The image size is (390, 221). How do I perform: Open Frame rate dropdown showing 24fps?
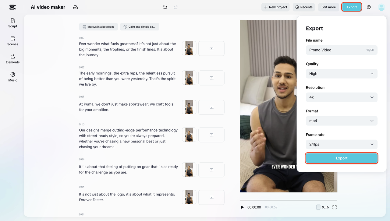(341, 144)
